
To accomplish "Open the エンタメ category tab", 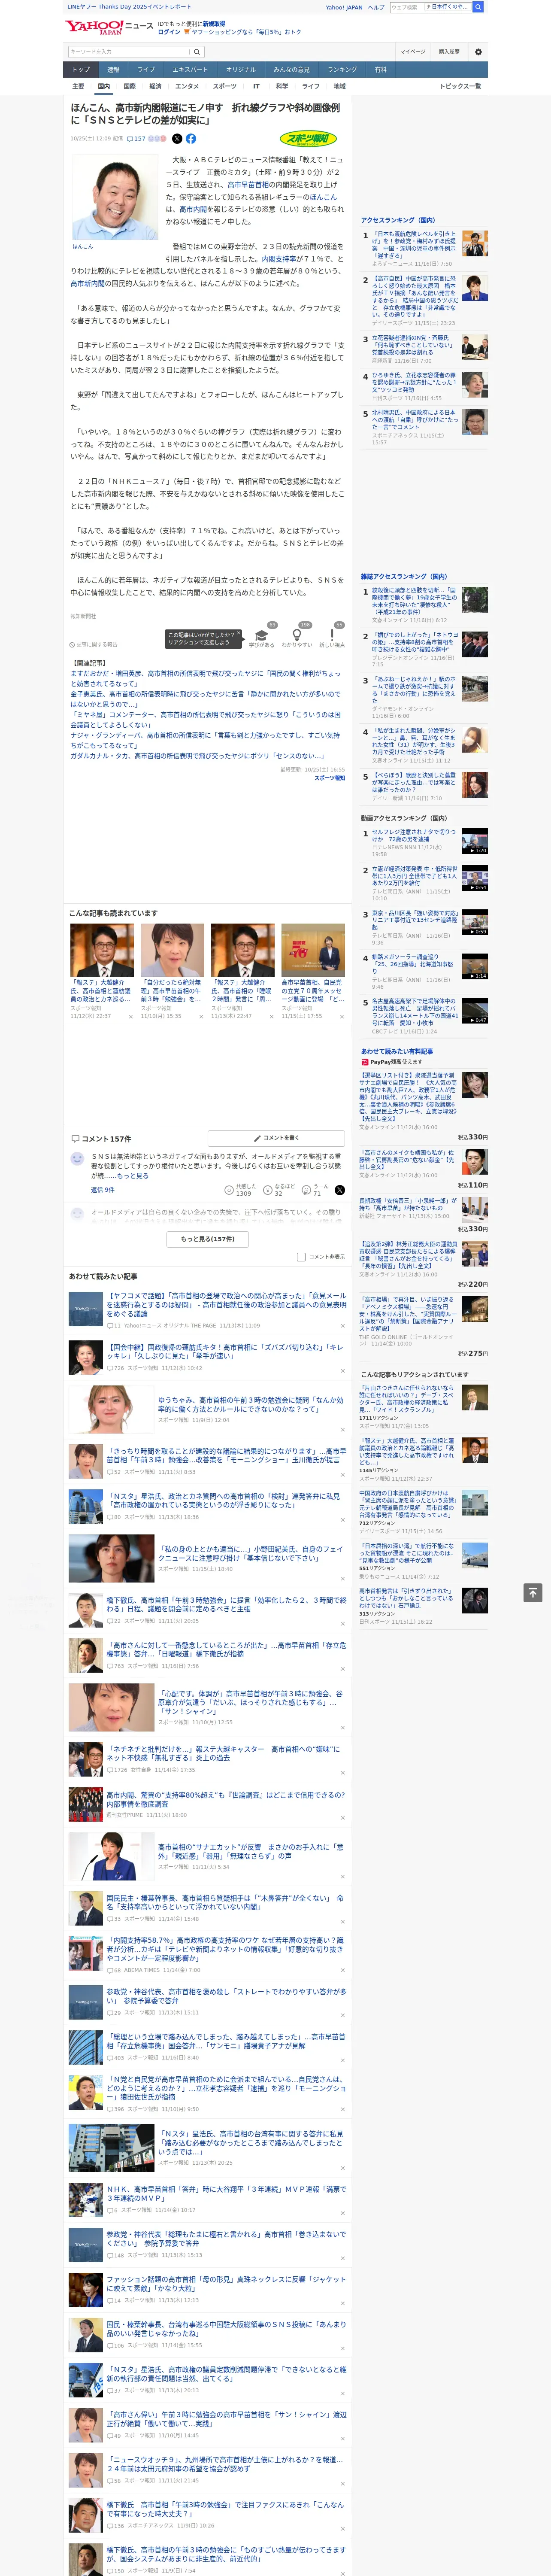I will [187, 86].
